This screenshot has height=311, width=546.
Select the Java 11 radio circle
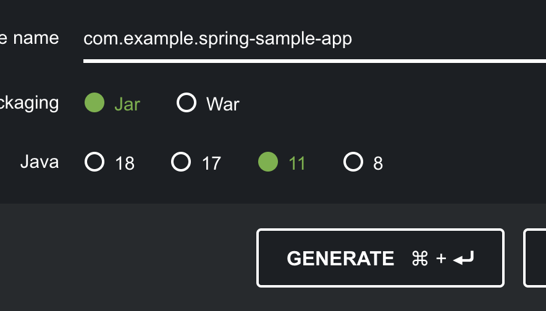point(267,162)
